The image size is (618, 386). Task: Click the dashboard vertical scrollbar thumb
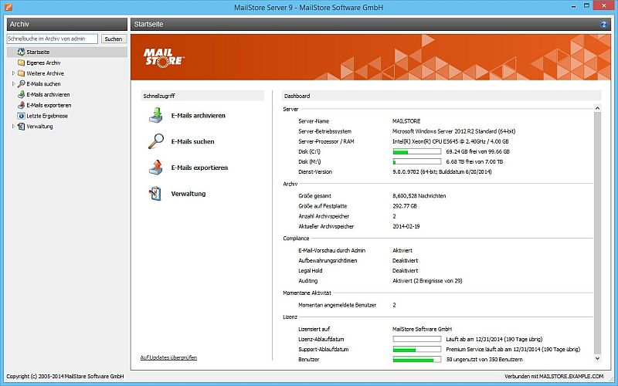click(597, 232)
